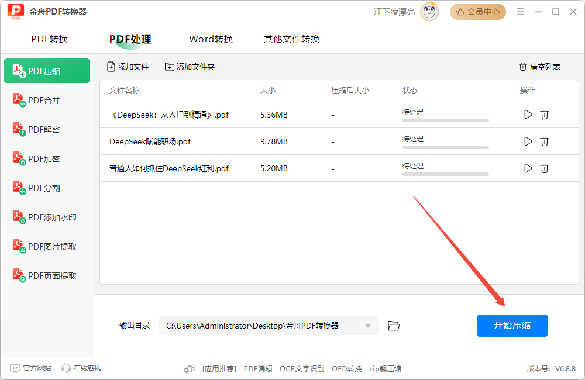Click the 大小 column header

(x=268, y=90)
